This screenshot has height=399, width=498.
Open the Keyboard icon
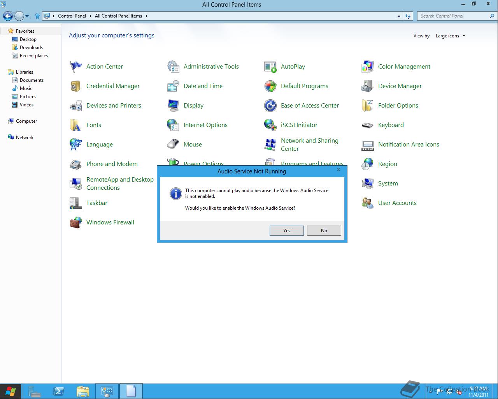coord(368,125)
